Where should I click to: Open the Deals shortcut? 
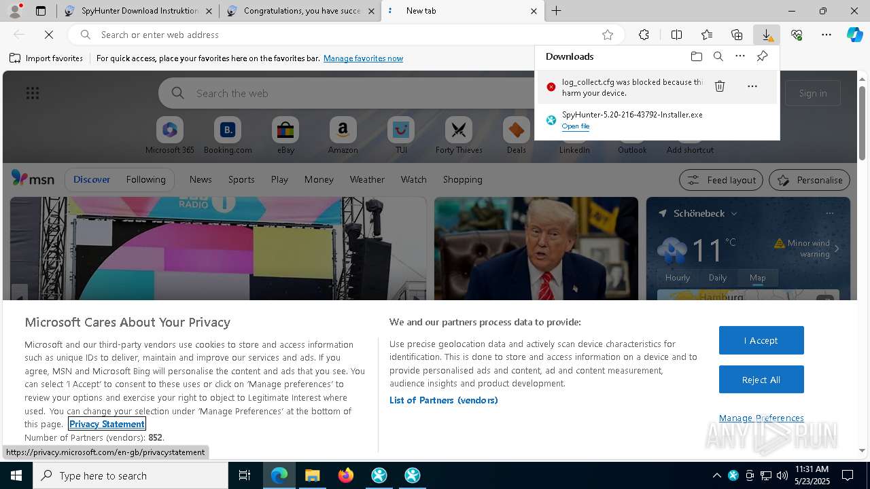click(517, 135)
